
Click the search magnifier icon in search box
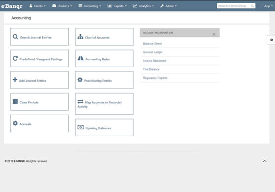pyautogui.click(x=252, y=6)
